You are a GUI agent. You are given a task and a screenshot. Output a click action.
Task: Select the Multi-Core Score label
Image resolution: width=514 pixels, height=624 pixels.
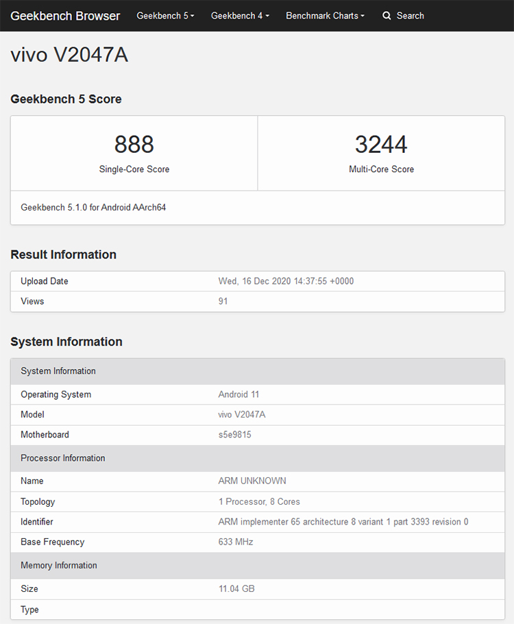[381, 169]
